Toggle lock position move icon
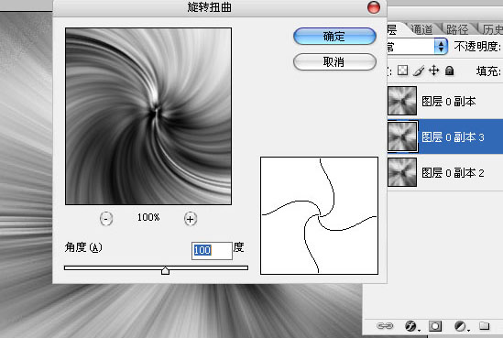Image resolution: width=503 pixels, height=338 pixels. pyautogui.click(x=433, y=71)
